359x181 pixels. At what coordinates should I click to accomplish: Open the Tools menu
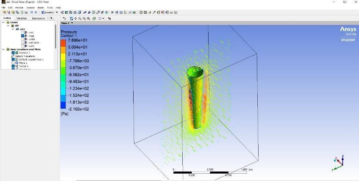pos(50,8)
